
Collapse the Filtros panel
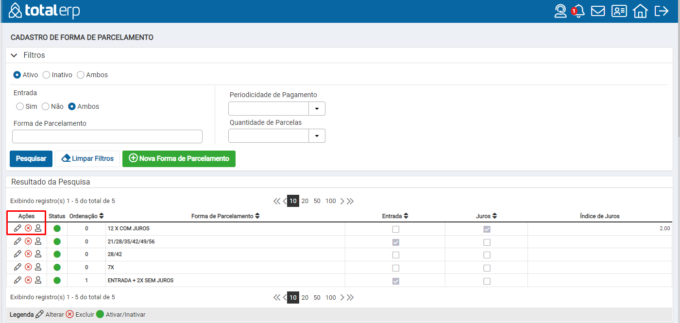point(14,55)
